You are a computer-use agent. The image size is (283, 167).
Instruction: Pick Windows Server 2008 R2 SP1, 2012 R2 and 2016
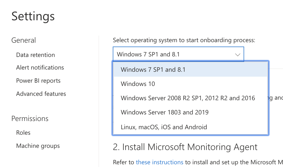point(188,98)
